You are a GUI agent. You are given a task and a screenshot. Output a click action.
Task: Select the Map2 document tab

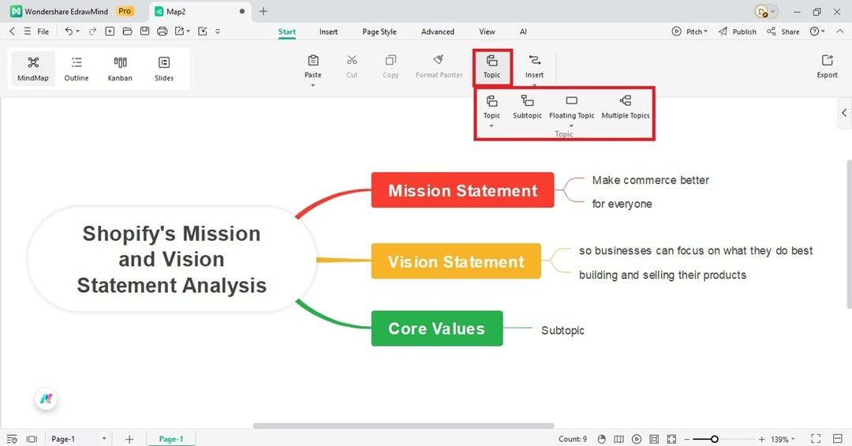tap(200, 11)
